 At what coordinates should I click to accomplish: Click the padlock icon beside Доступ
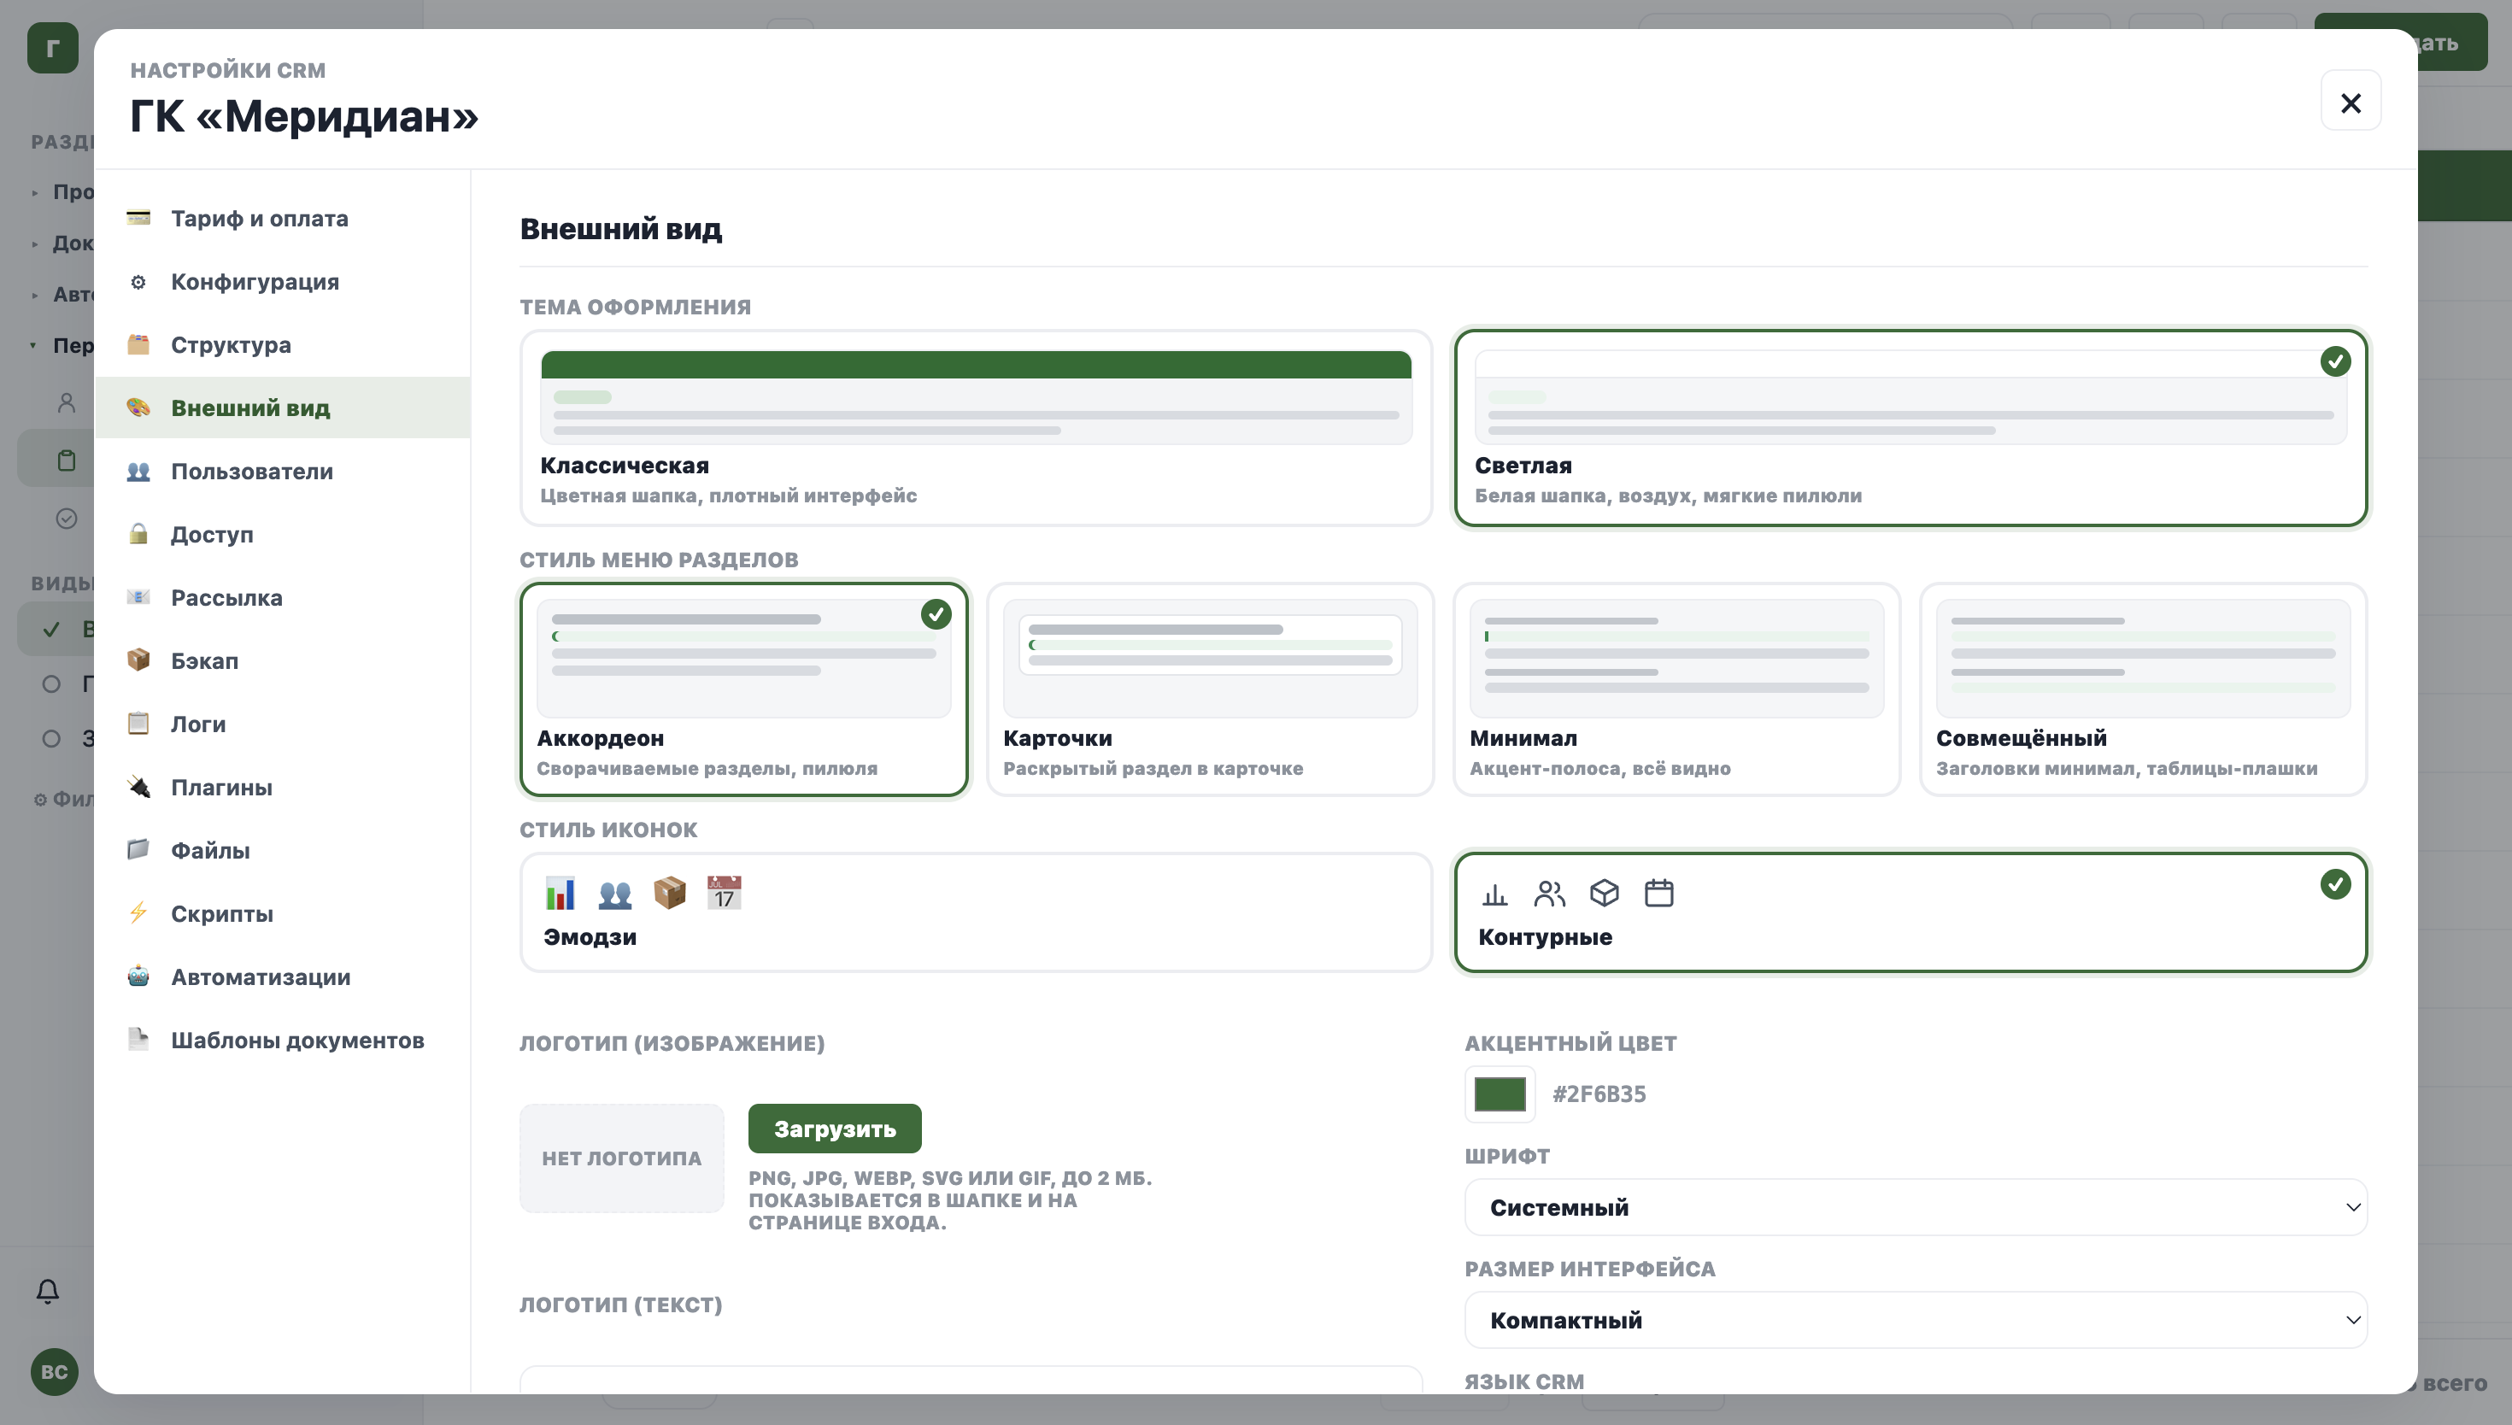tap(138, 533)
